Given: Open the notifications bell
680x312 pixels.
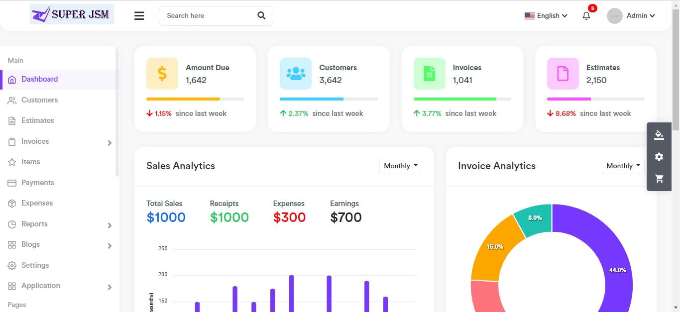Looking at the screenshot, I should pyautogui.click(x=586, y=15).
